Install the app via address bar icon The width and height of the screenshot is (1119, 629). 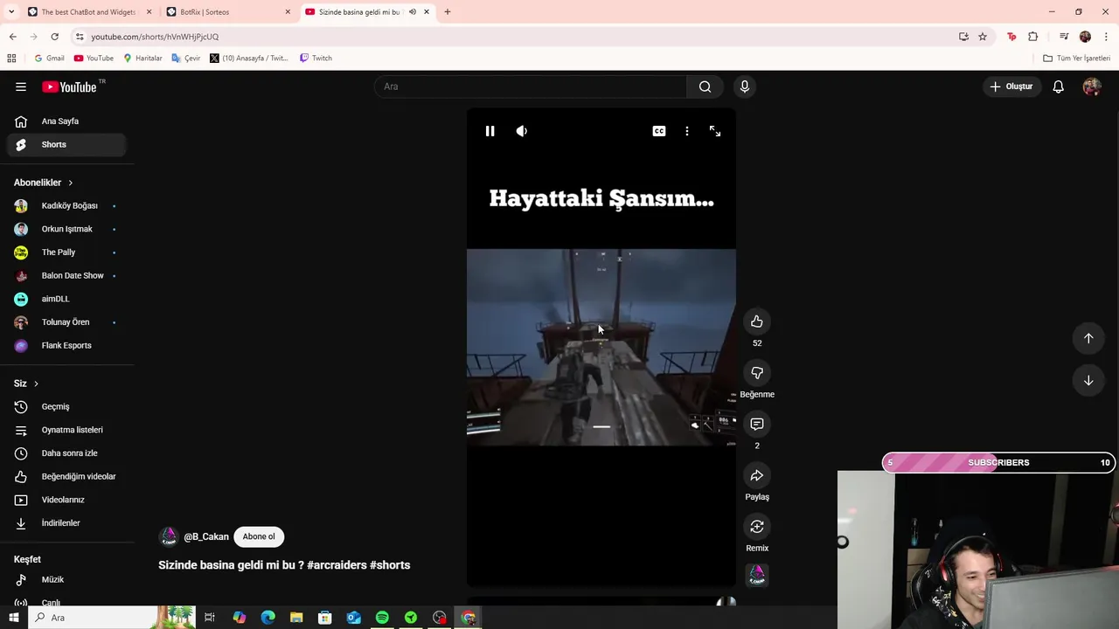(963, 37)
